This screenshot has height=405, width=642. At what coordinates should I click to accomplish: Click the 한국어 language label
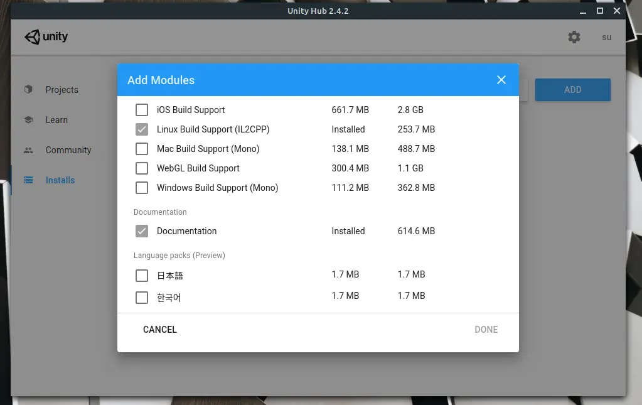[x=169, y=297]
